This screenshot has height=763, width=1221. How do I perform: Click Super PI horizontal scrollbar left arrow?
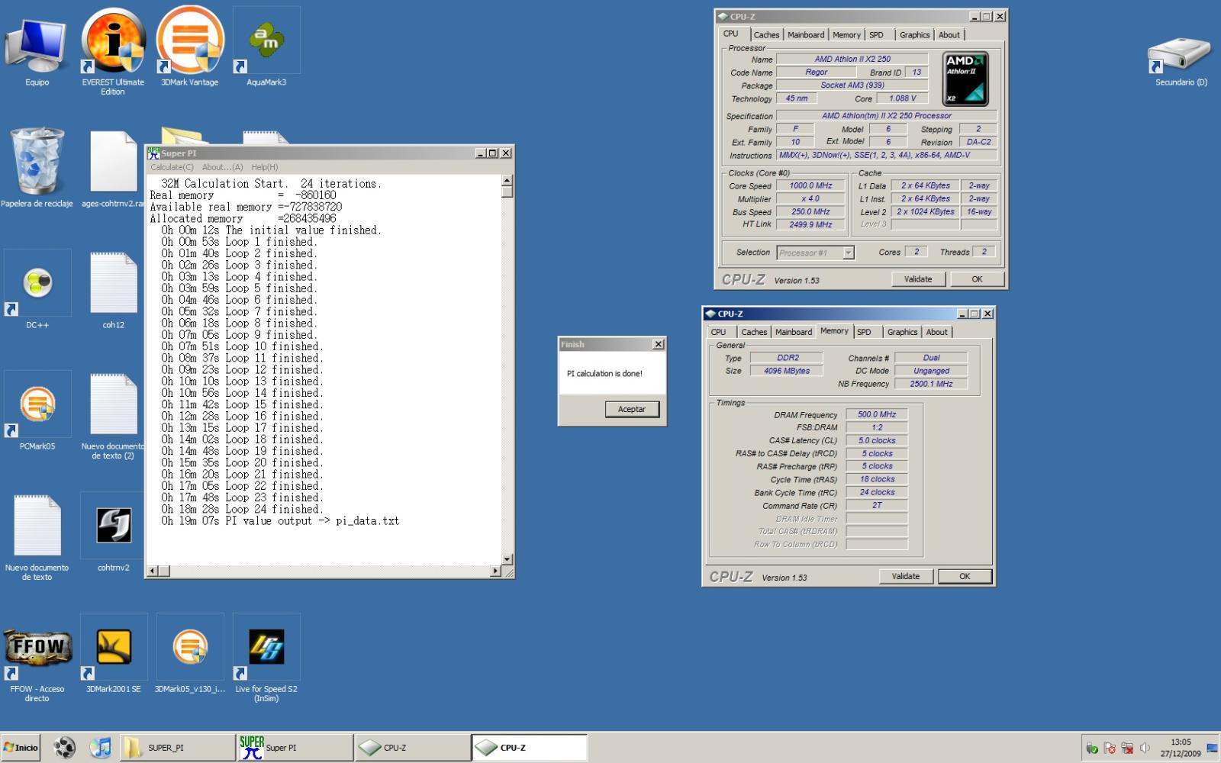click(x=153, y=571)
